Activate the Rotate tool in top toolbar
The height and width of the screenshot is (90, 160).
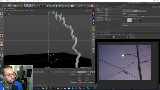18,6
